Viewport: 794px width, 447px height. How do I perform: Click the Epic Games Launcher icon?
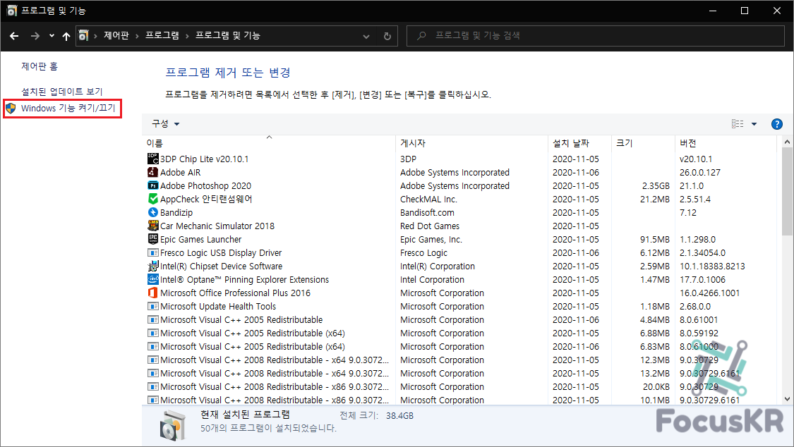click(x=153, y=239)
